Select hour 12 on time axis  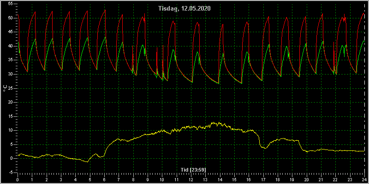click(x=191, y=179)
